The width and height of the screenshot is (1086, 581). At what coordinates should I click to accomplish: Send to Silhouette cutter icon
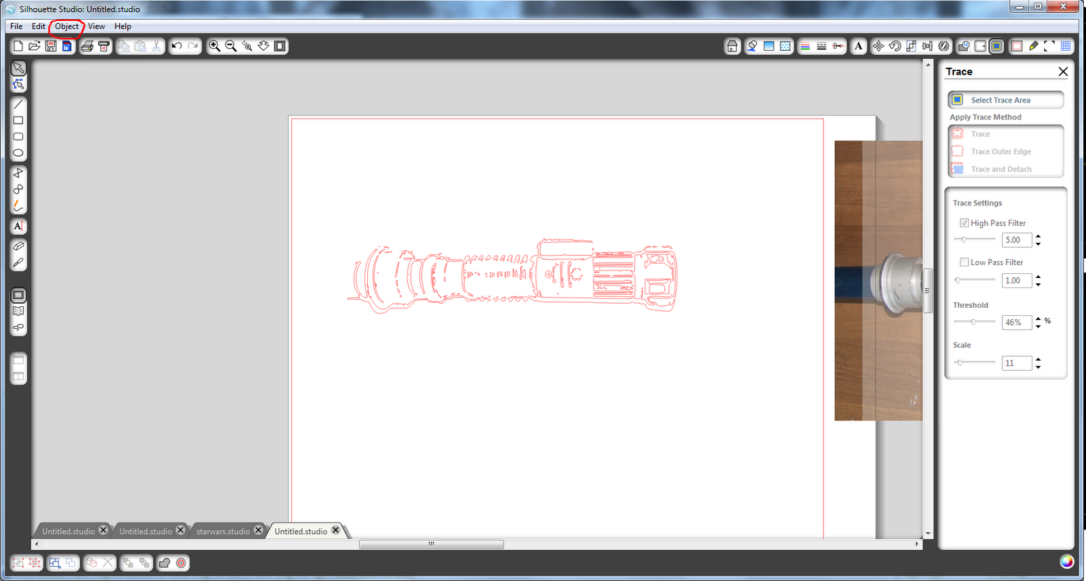tap(104, 46)
